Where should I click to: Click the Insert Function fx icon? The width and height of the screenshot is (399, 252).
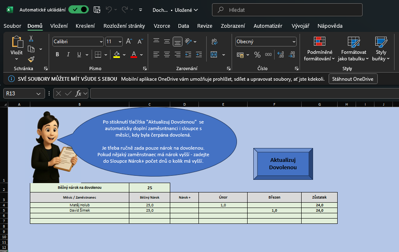79,93
